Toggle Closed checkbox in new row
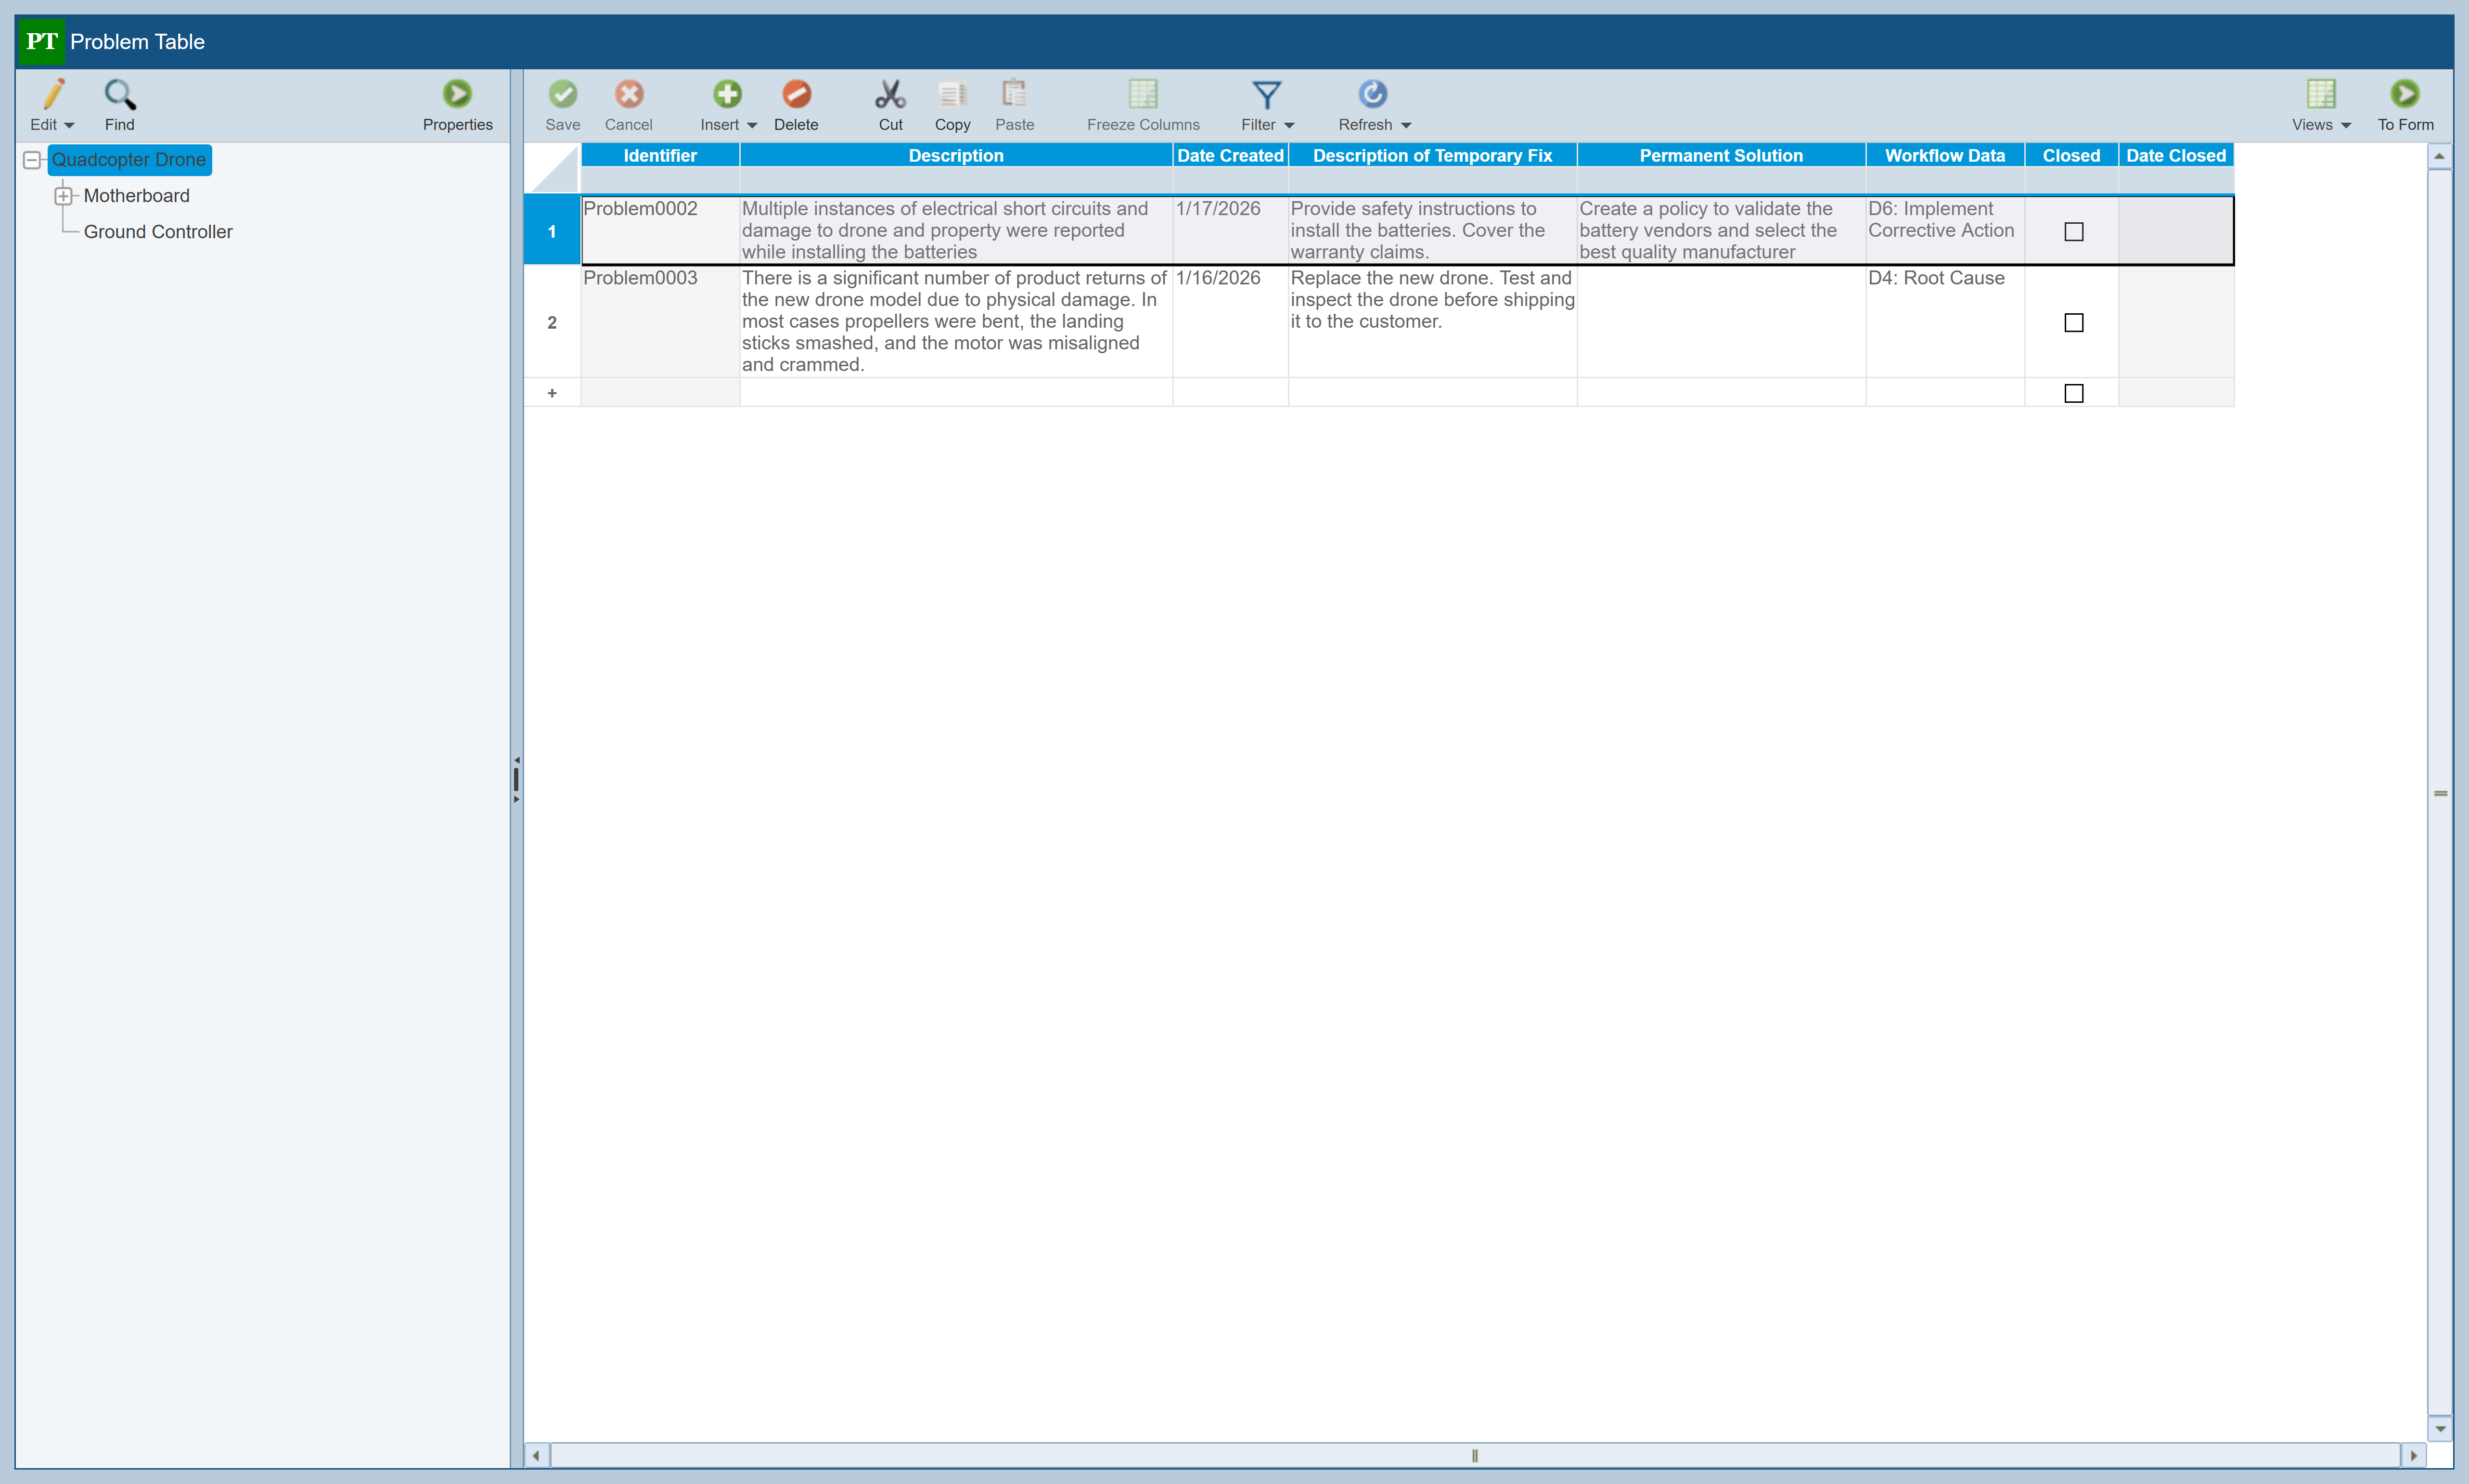 pyautogui.click(x=2073, y=393)
